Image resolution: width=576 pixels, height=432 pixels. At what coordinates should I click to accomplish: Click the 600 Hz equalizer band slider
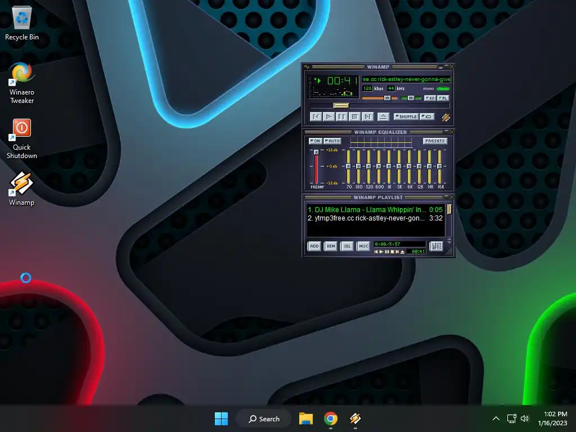click(379, 166)
